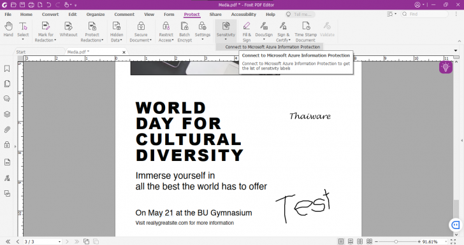
Task: Open the Comments side panel
Action: tap(7, 99)
